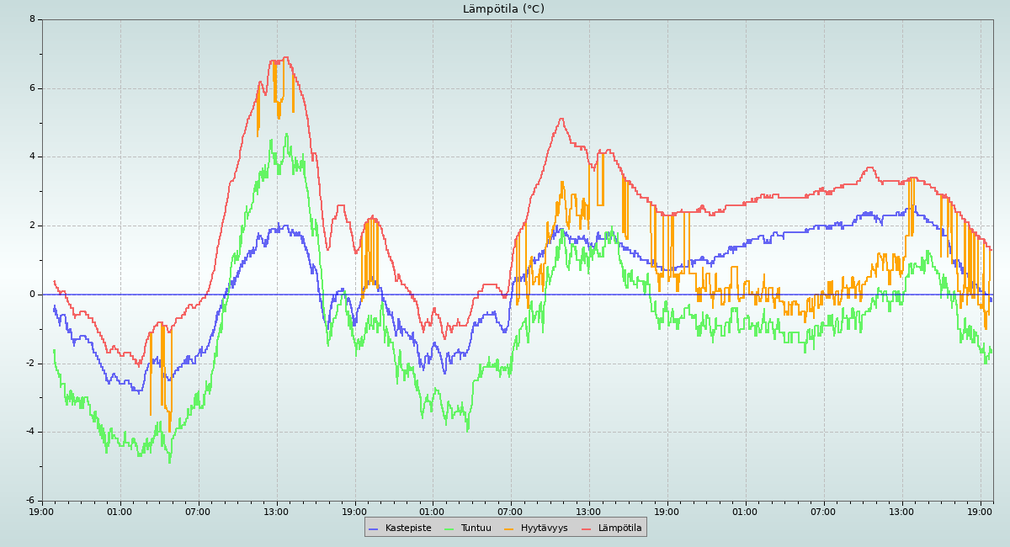Viewport: 1010px width, 547px height.
Task: Toggle the Hyytävyys series legend label
Action: [544, 528]
